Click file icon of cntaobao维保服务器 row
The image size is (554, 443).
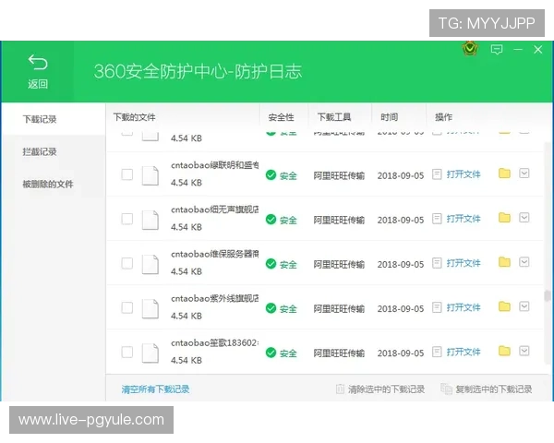pos(151,264)
